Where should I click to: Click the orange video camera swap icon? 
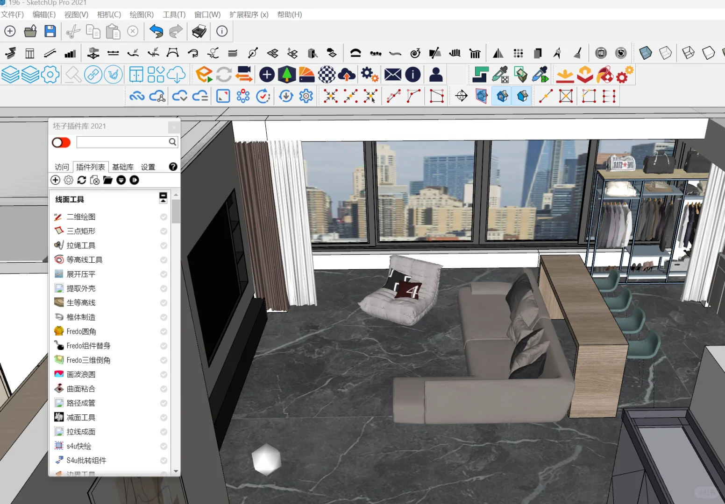click(244, 75)
